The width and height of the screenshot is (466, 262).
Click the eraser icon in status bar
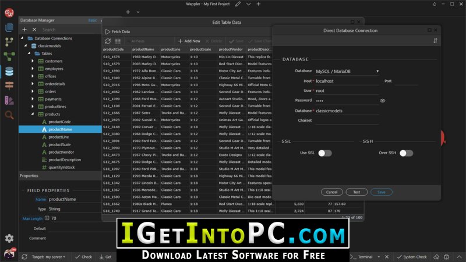coord(436,257)
